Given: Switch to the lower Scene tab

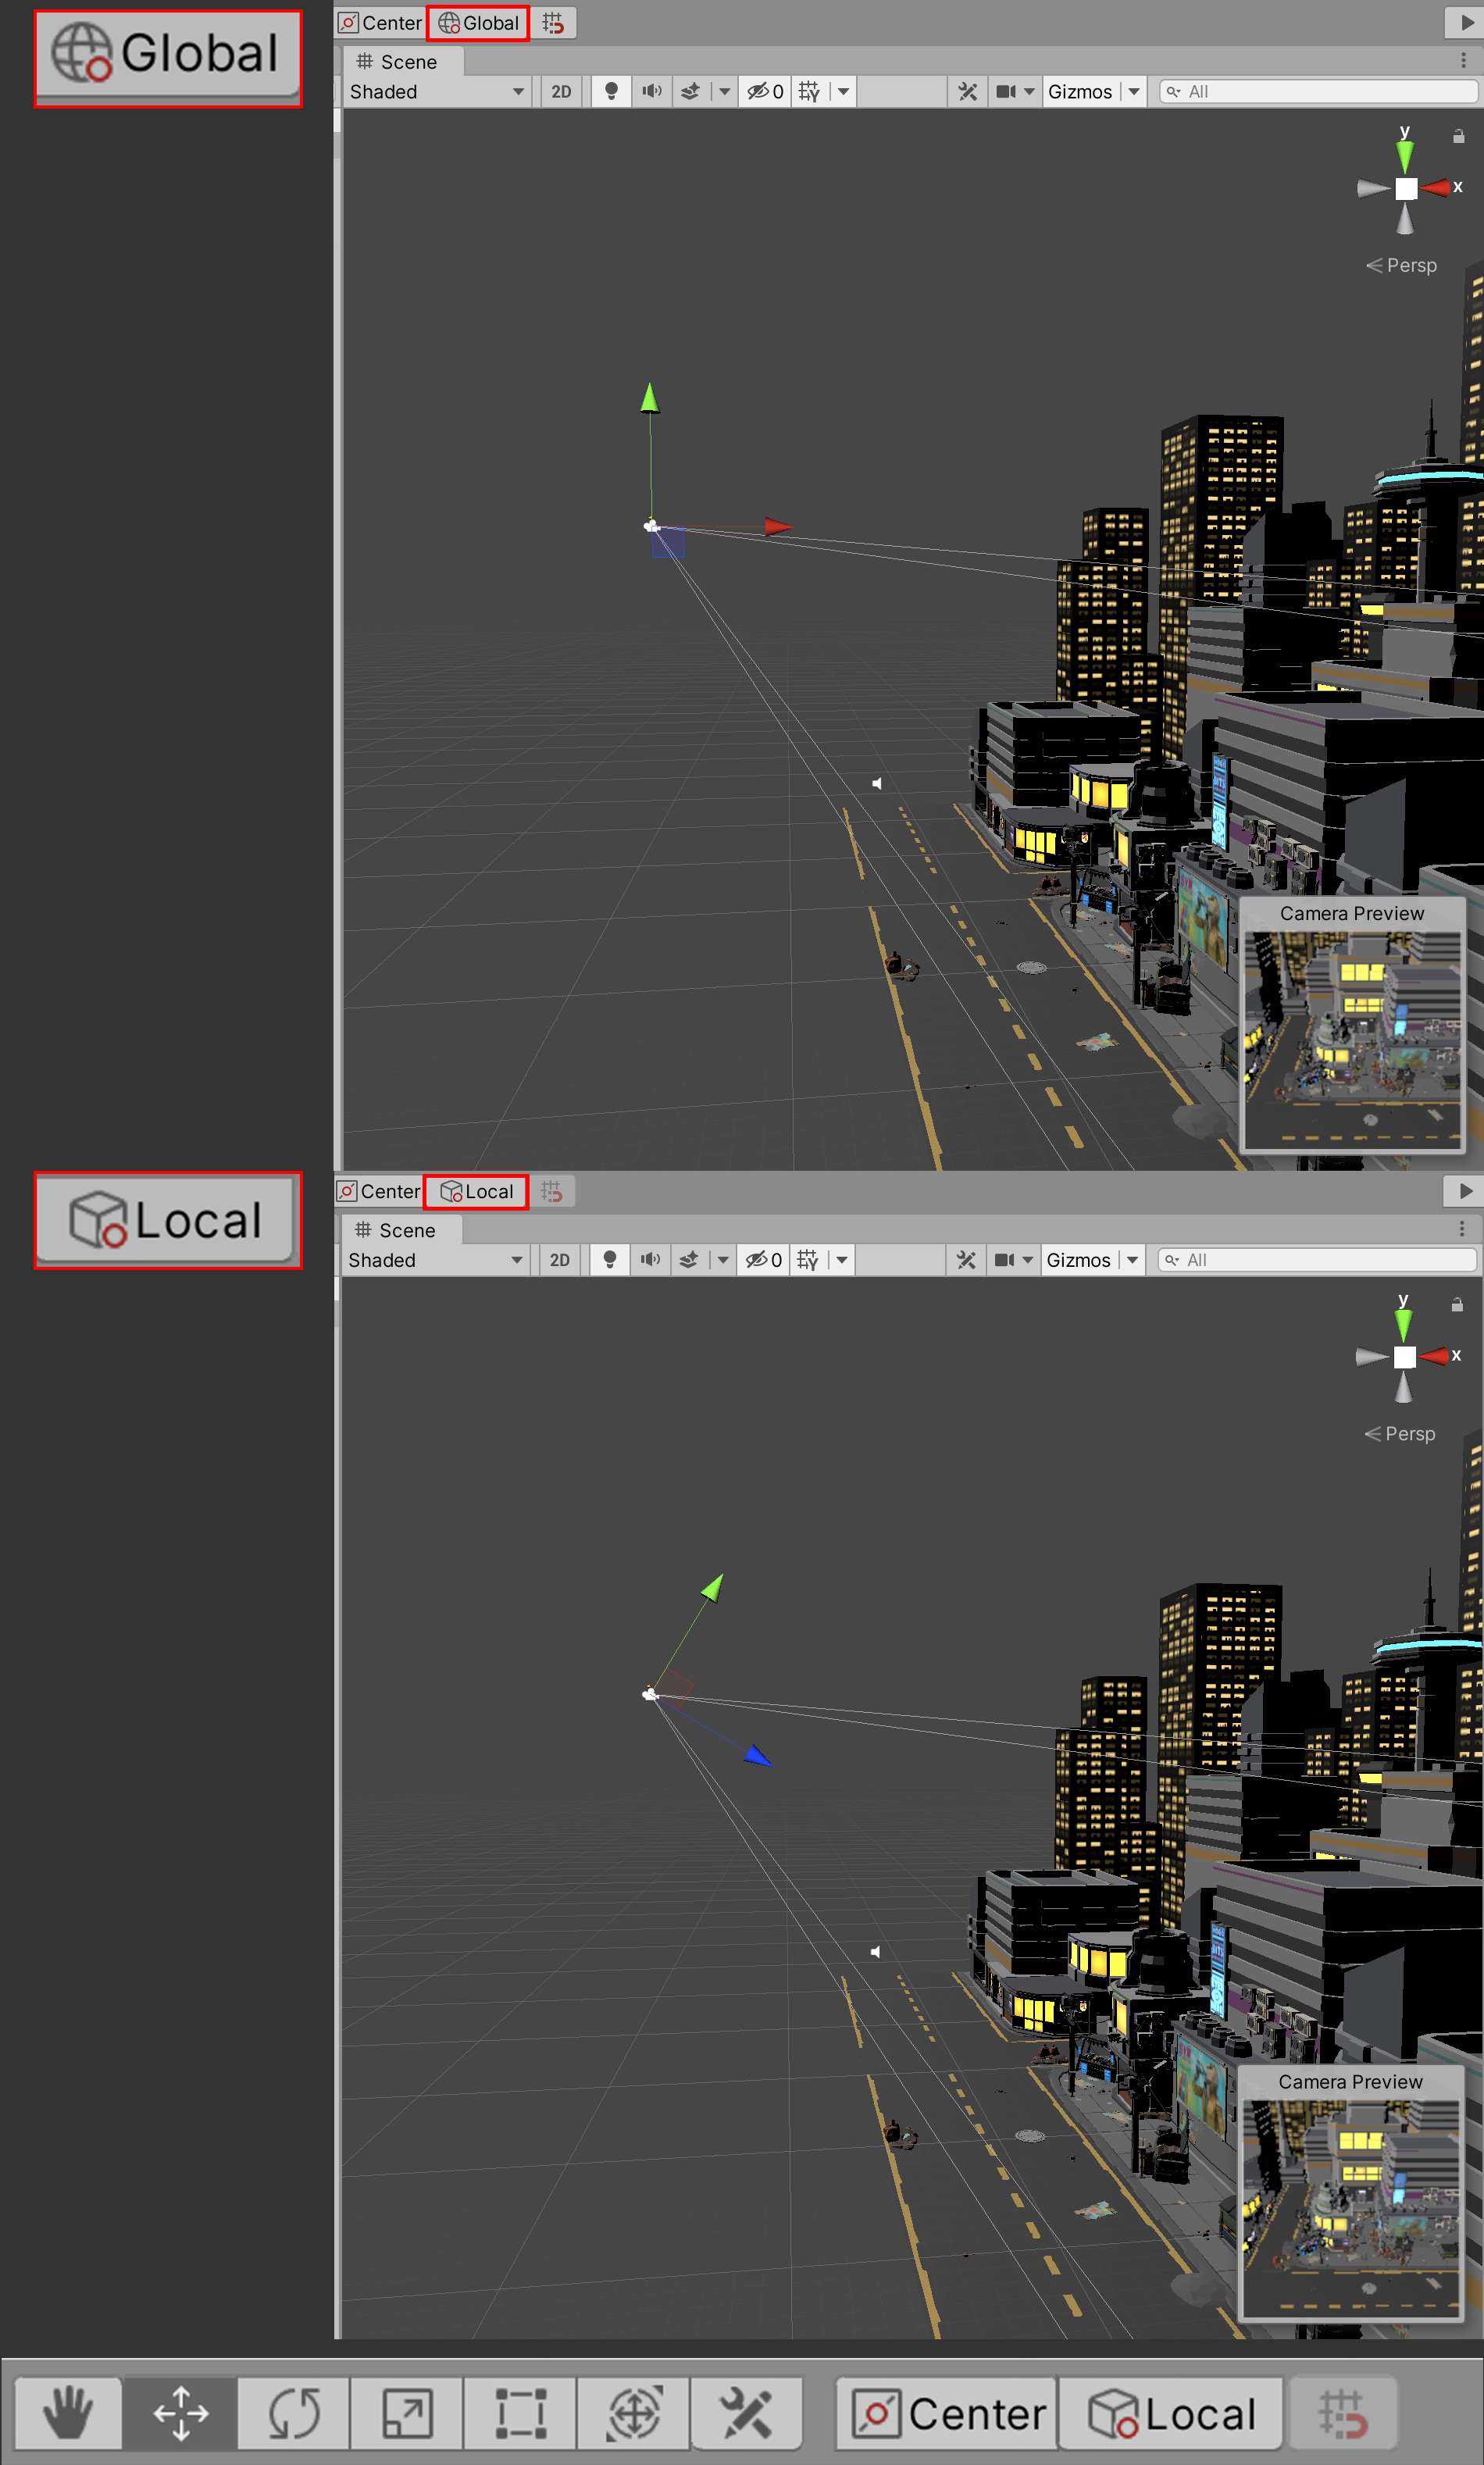Looking at the screenshot, I should (x=396, y=1230).
